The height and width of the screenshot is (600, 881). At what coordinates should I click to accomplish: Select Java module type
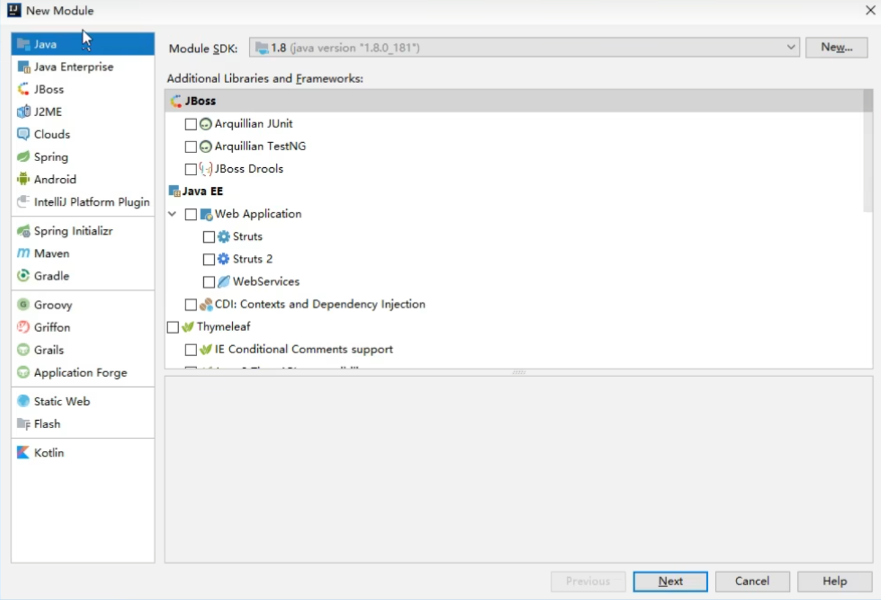[x=83, y=44]
